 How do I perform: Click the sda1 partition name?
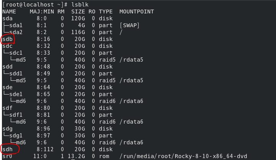point(16,25)
